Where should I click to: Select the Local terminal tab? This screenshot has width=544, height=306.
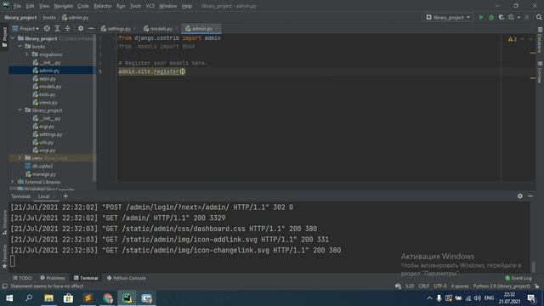[x=43, y=196]
